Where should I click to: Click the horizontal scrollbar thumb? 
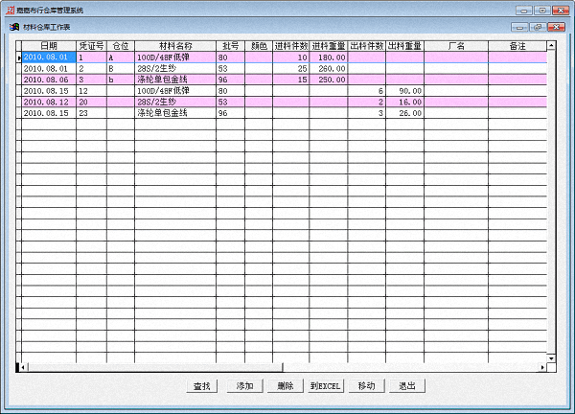(x=153, y=367)
